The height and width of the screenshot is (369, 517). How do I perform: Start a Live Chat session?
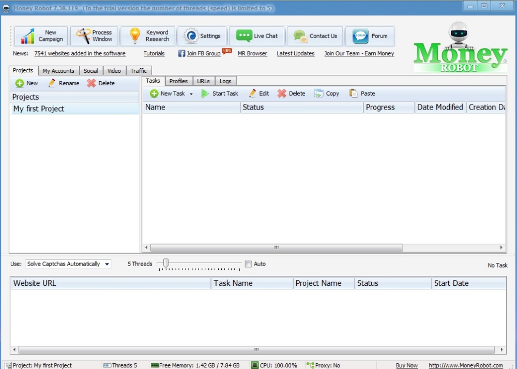tap(257, 36)
